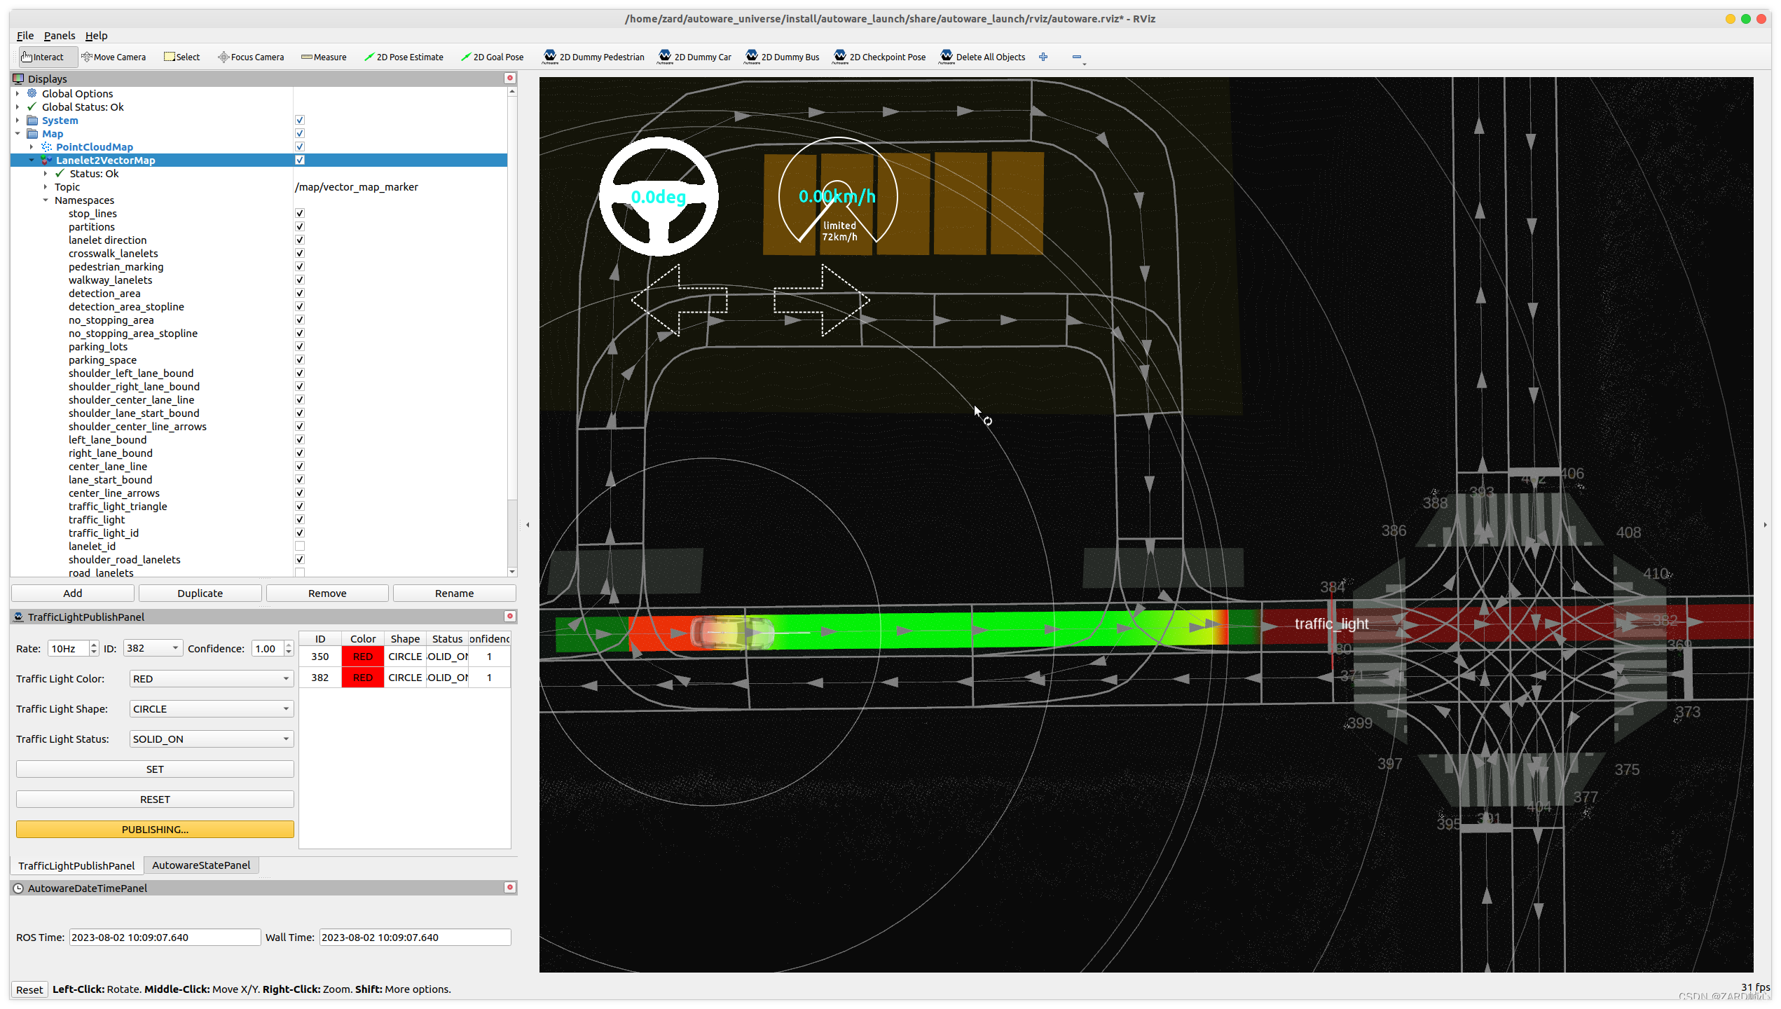Select the 2D Dummy Car tool
The width and height of the screenshot is (1781, 1009).
[x=694, y=57]
